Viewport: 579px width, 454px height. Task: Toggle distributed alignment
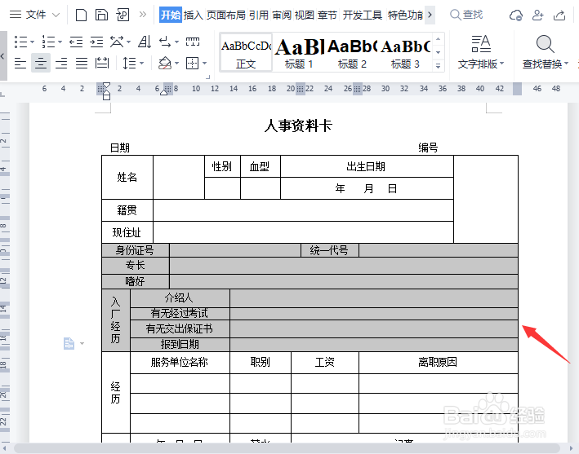102,63
